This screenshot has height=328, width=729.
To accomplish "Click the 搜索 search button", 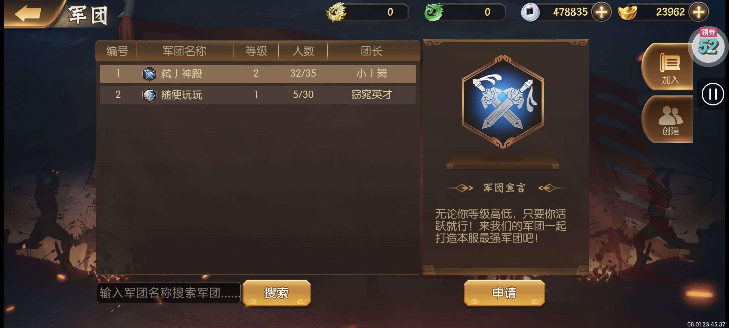I will coord(276,293).
